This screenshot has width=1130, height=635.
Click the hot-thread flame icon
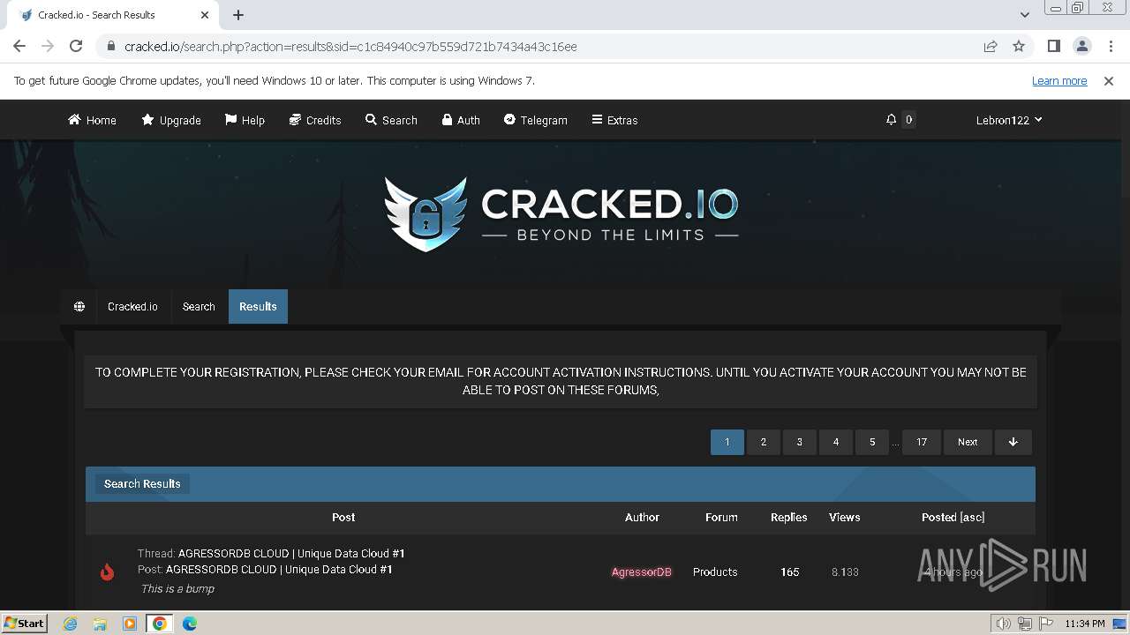[x=107, y=571]
